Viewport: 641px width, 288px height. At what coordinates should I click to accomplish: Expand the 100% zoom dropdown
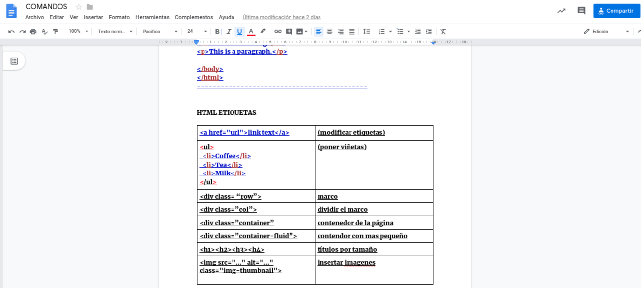[79, 31]
